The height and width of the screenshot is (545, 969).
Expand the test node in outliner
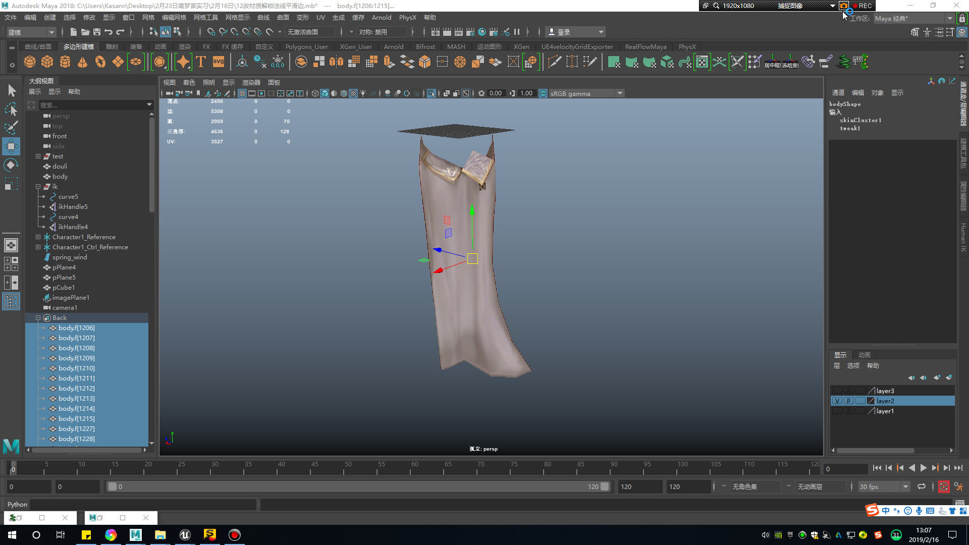tap(38, 156)
